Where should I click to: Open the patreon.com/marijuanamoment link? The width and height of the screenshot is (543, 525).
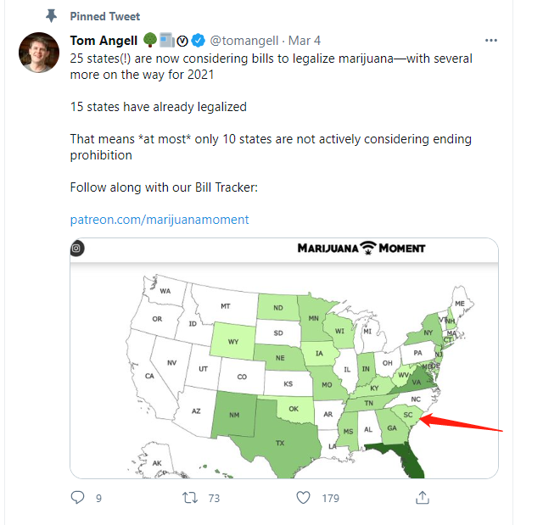[160, 219]
